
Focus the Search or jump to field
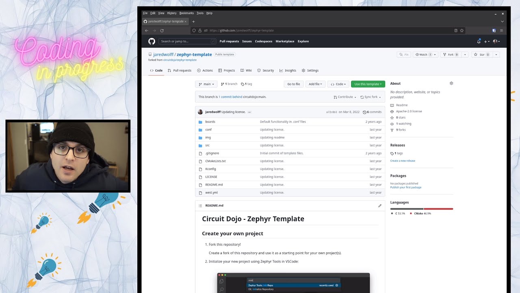tap(187, 41)
